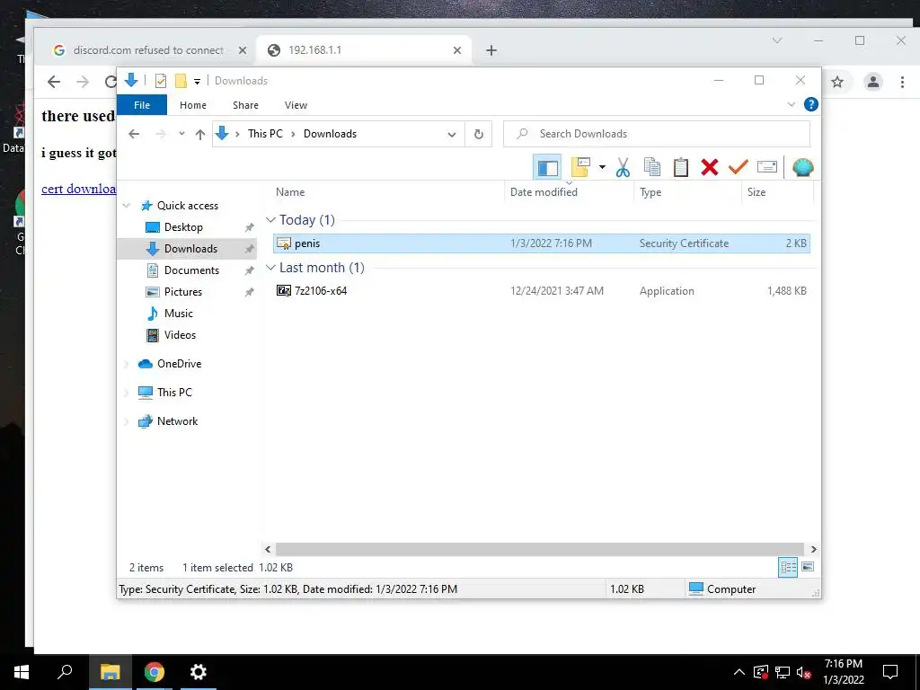Image resolution: width=920 pixels, height=690 pixels.
Task: Click in the Search Downloads field
Action: point(657,134)
